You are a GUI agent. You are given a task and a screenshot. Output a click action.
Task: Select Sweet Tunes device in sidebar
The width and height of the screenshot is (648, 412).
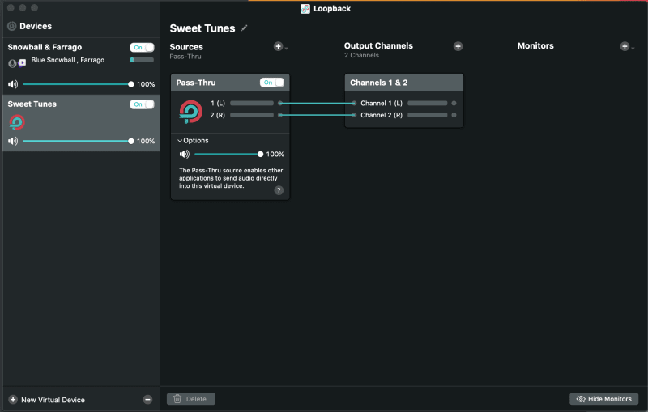click(81, 123)
